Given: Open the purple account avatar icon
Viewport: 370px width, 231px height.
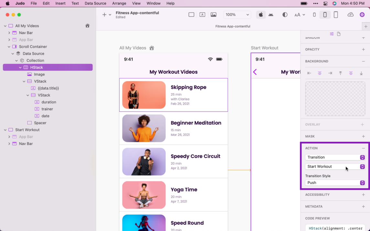Looking at the screenshot, I should click(x=362, y=15).
